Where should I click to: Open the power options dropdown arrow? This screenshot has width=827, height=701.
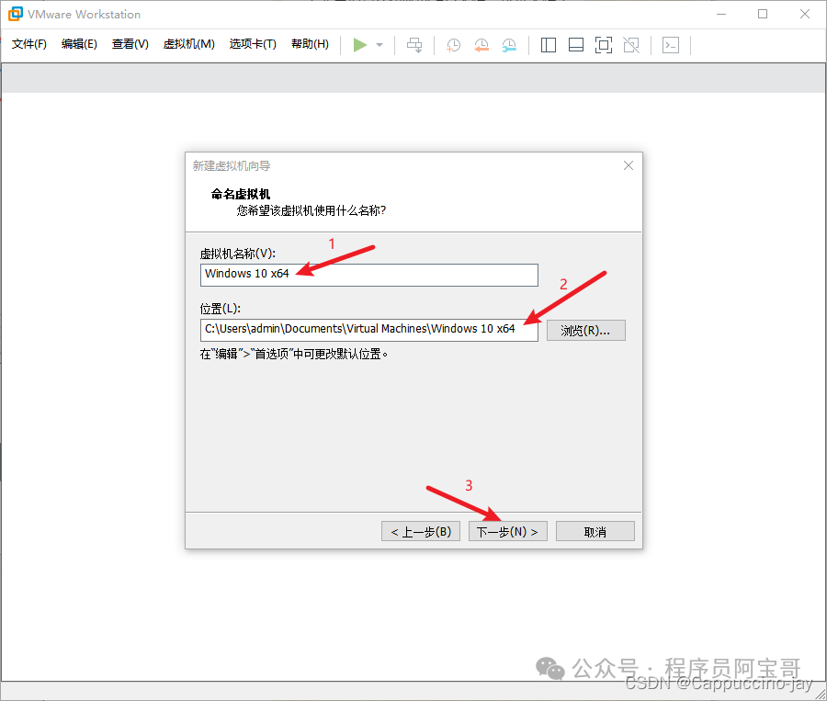point(380,45)
